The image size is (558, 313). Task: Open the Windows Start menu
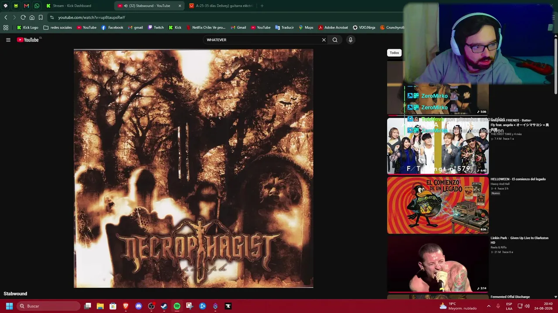coord(9,306)
